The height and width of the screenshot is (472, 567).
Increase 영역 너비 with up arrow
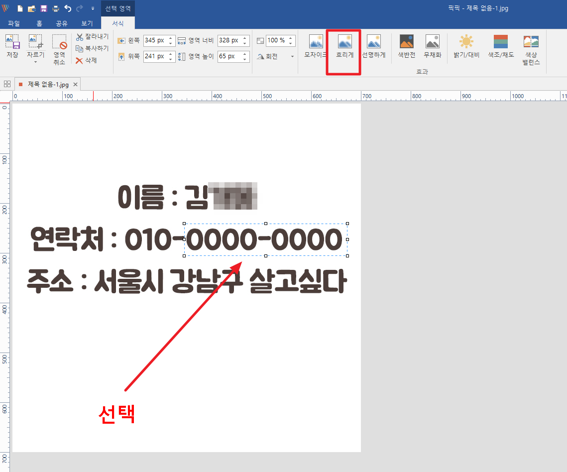pos(245,38)
